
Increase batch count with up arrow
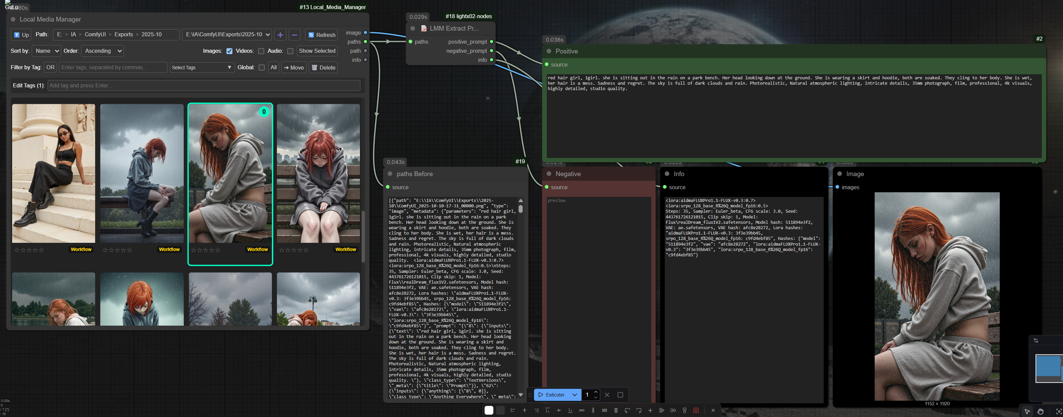point(596,392)
